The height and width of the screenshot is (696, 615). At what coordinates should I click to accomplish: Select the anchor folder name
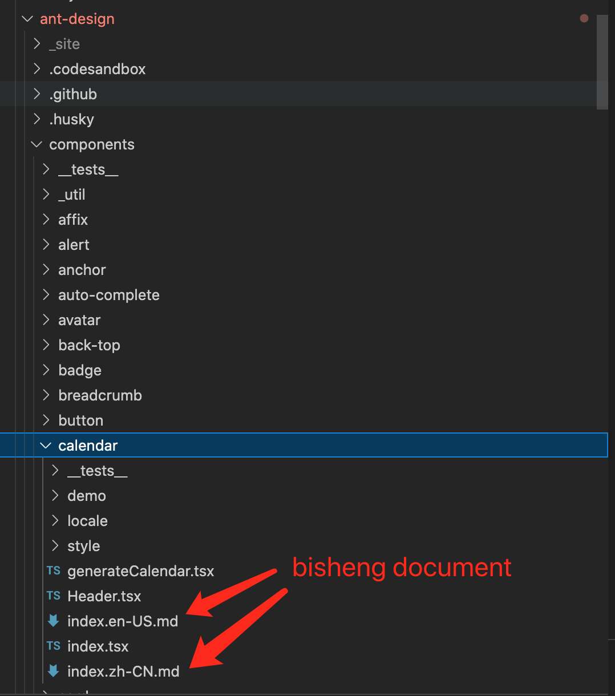tap(82, 270)
